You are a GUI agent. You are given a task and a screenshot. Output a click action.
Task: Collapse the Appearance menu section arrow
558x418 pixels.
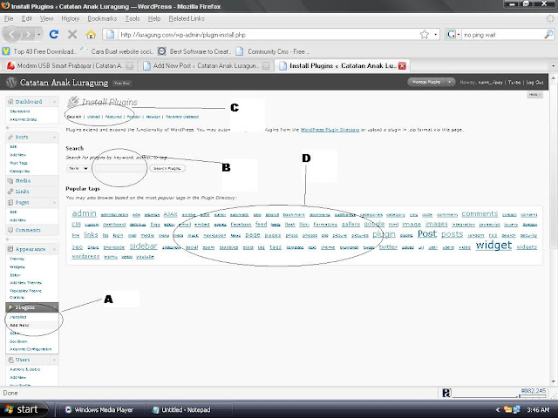(54, 249)
